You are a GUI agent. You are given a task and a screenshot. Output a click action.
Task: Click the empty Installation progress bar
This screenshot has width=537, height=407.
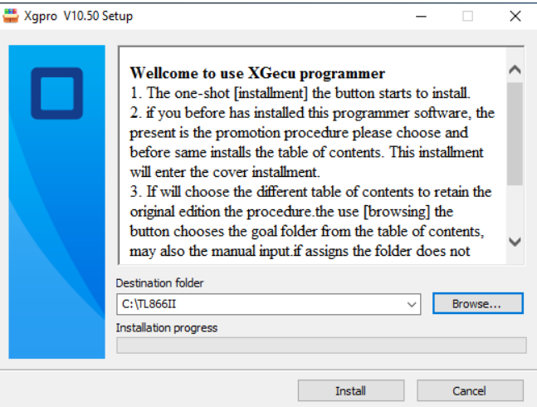(321, 346)
